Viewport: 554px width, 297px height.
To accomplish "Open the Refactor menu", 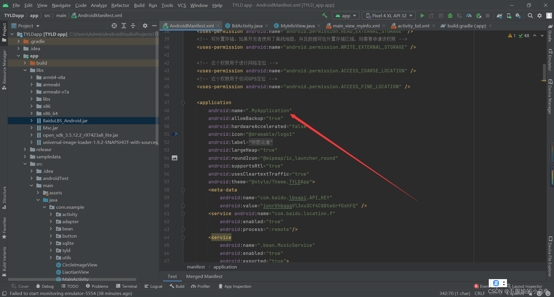I will tap(120, 5).
